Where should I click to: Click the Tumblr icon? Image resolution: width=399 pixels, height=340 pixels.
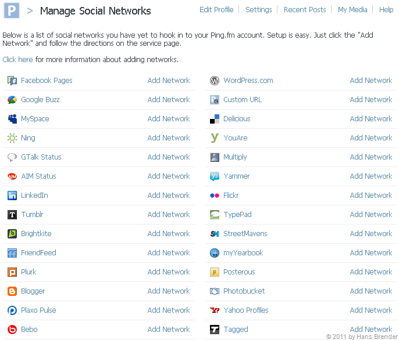pos(12,215)
